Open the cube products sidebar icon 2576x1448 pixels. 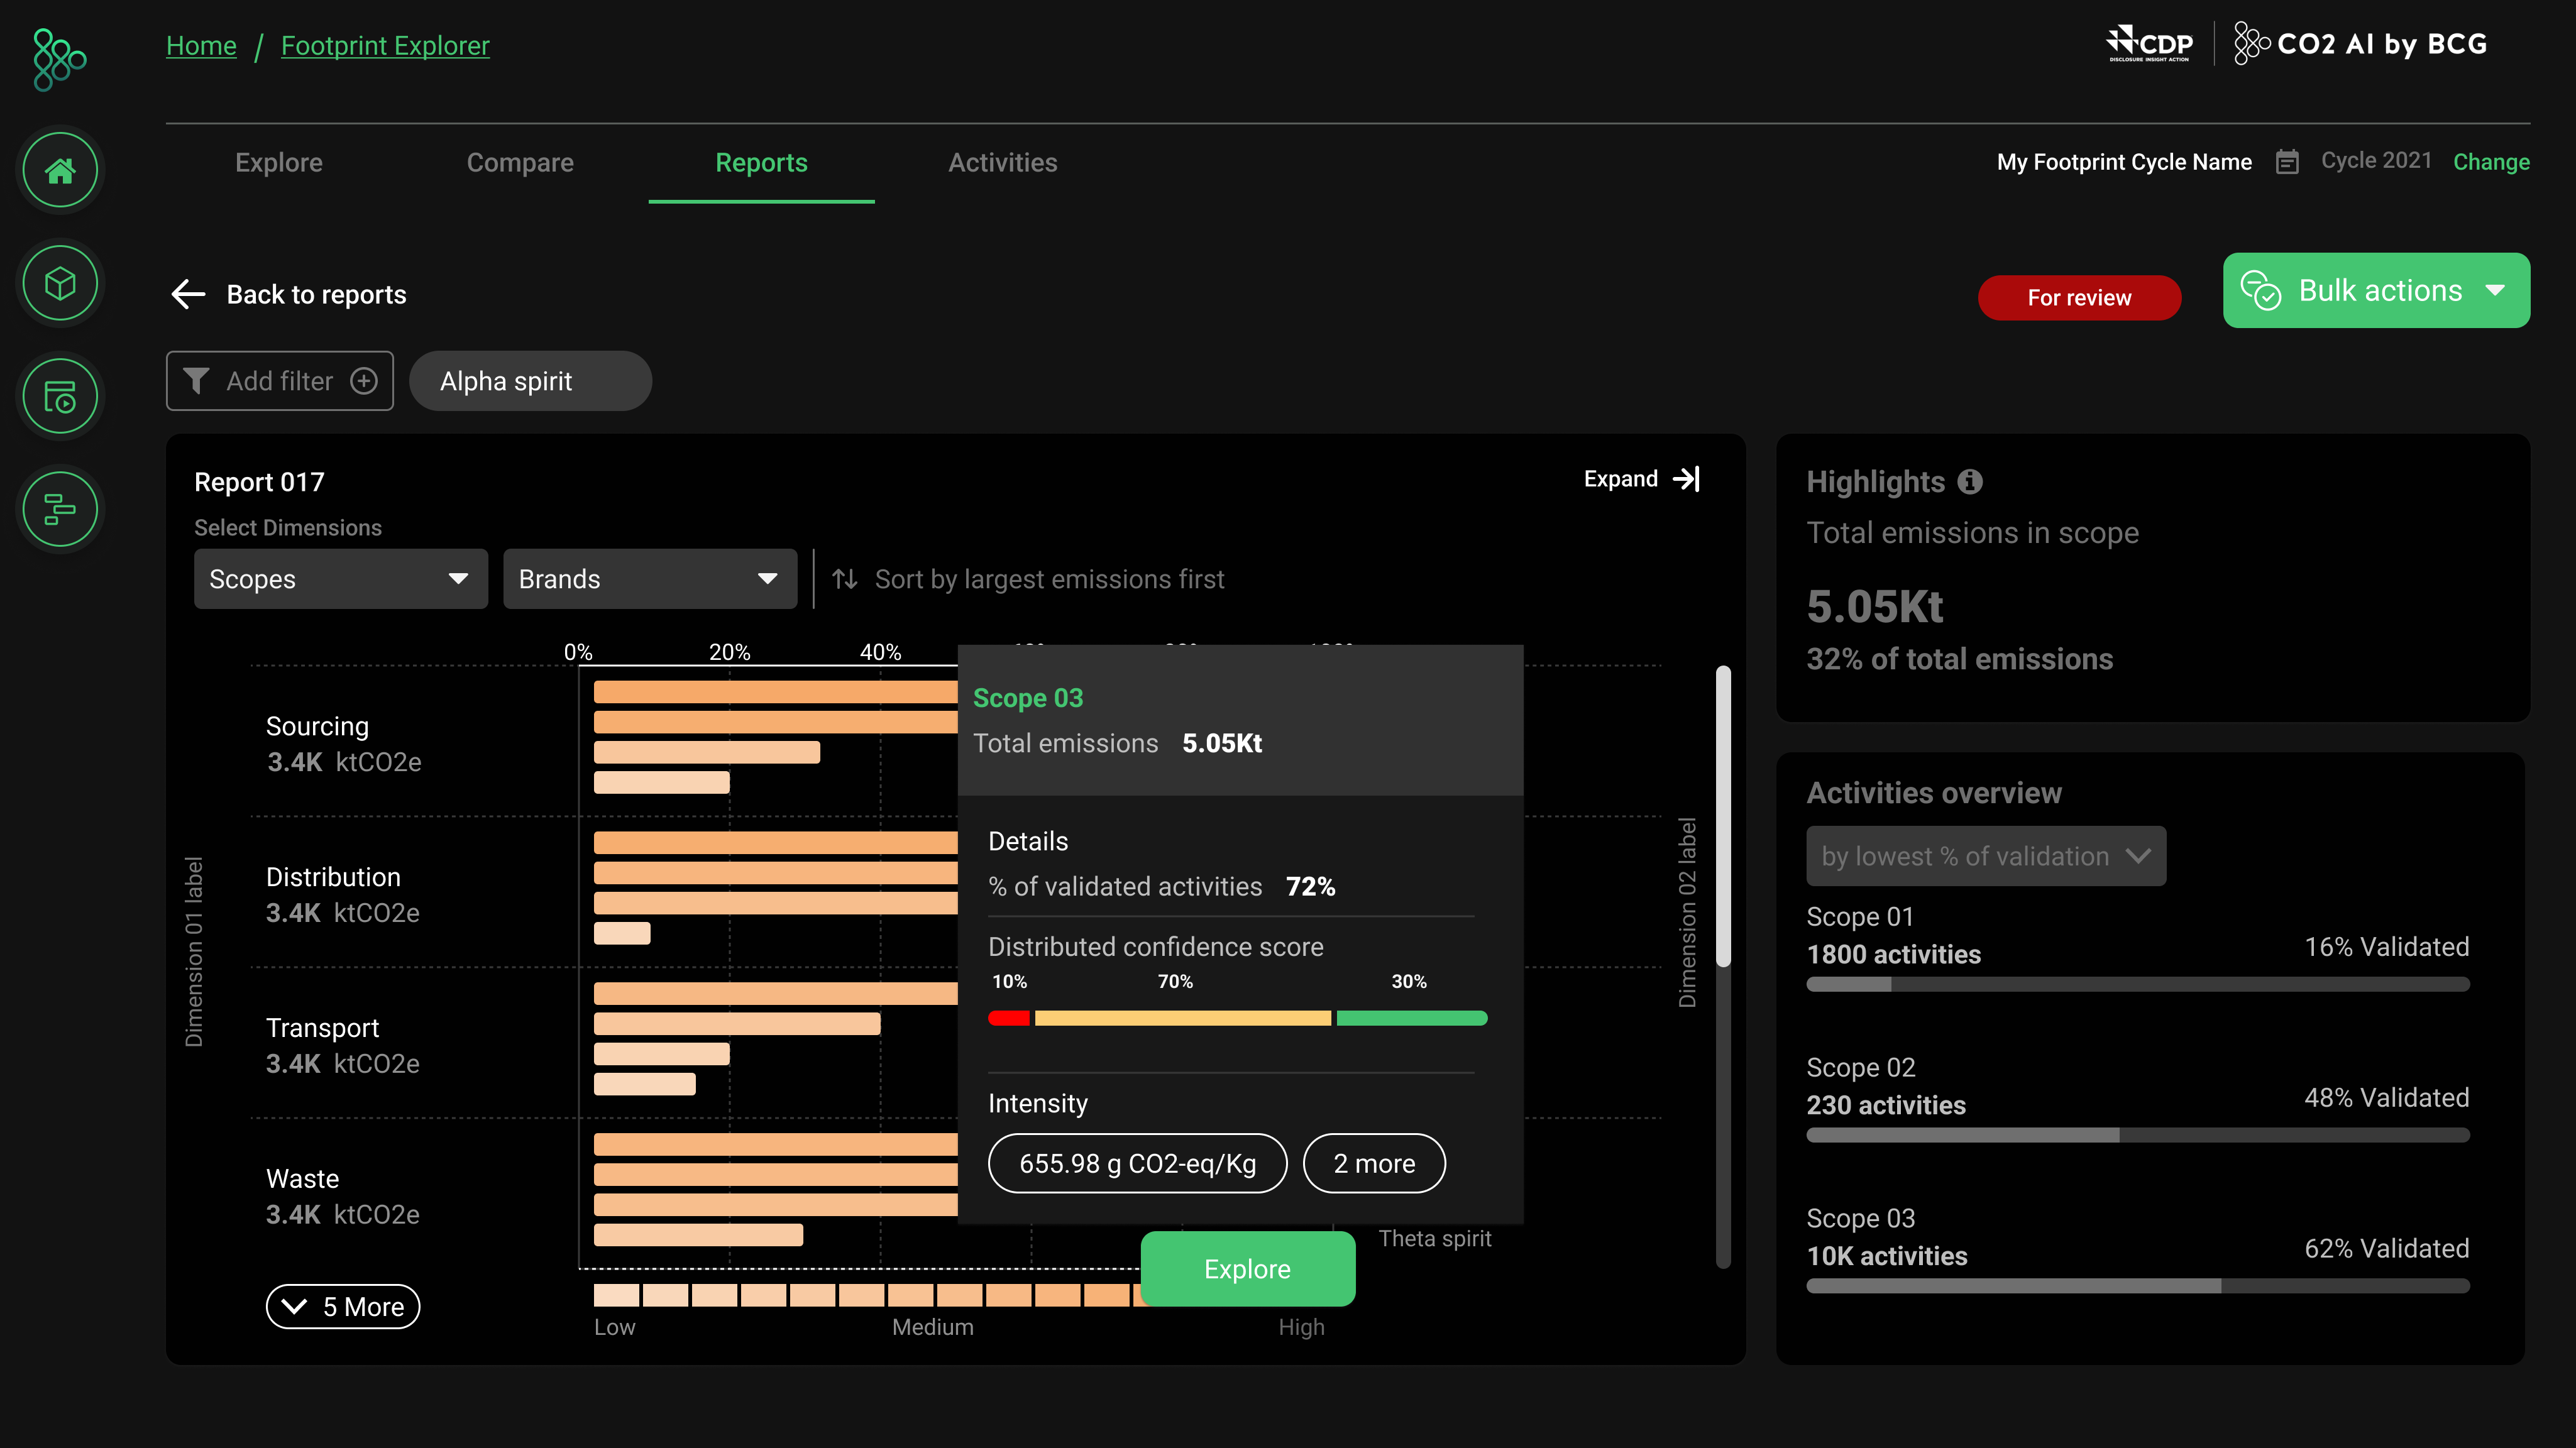click(x=60, y=284)
